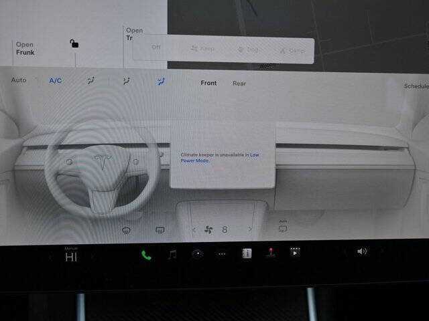Tap the fan icon
This screenshot has width=429, height=321.
click(x=208, y=230)
